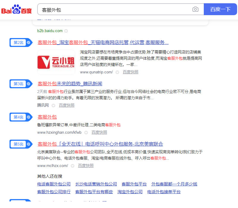Open 百度快照 for www.mclhzx.com result
Viewport: 238px width, 208px height.
click(x=86, y=166)
